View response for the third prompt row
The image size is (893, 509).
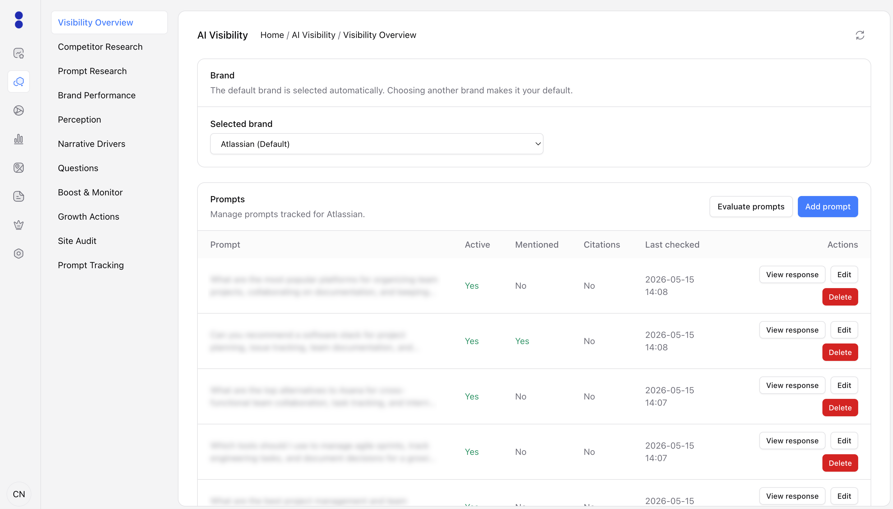tap(792, 385)
